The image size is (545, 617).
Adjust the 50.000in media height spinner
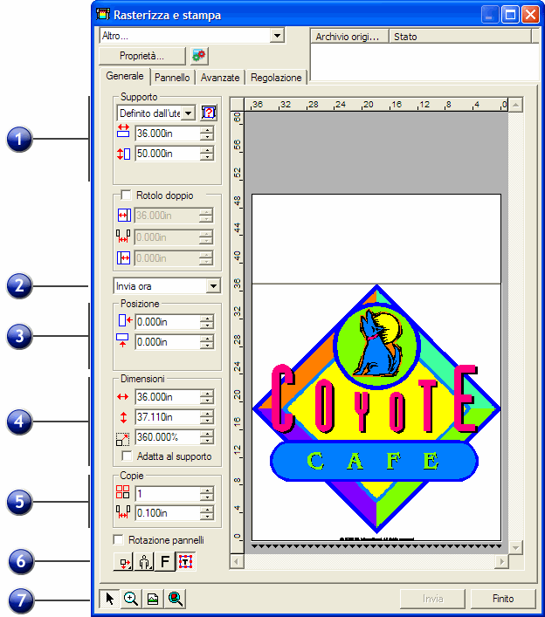point(207,154)
